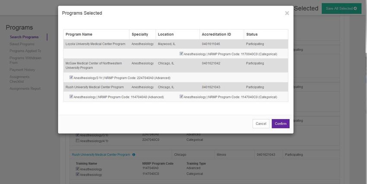Uncheck Rush Anesthesiology 1147040C0 Categorical in dialog
The image size is (367, 184).
click(x=181, y=96)
